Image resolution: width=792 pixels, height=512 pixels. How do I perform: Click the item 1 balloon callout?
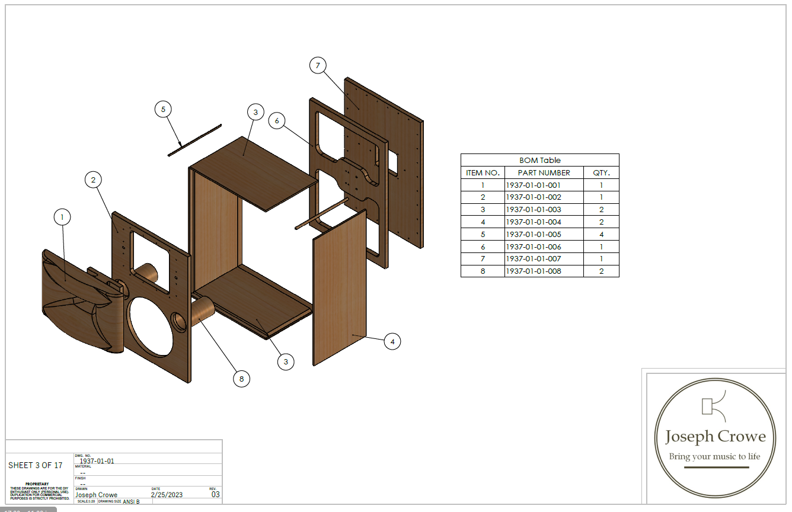pos(62,217)
